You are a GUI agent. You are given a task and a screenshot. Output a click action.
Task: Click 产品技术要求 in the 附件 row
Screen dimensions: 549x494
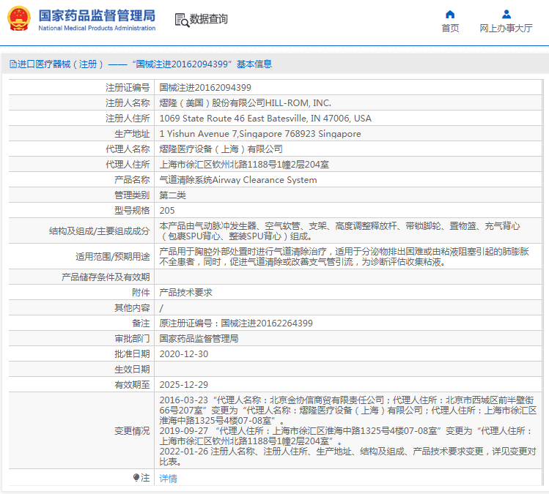point(185,292)
